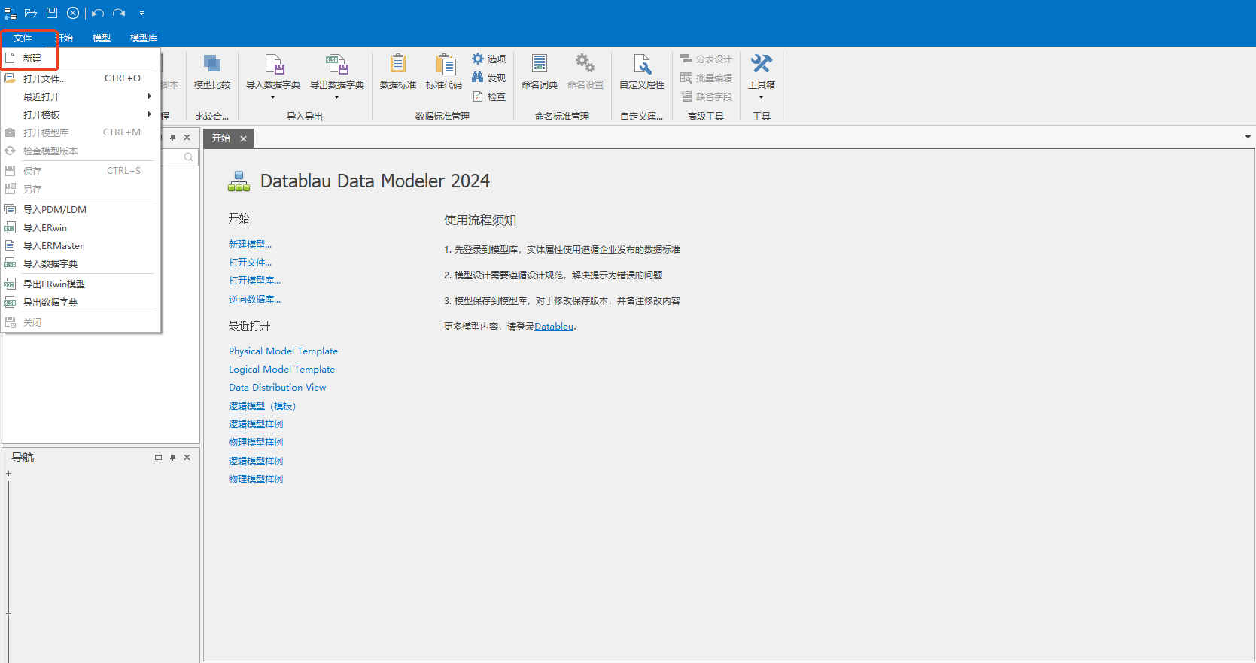Pin the upper left panel with pushpin icon
Viewport: 1256px width, 663px height.
[172, 138]
